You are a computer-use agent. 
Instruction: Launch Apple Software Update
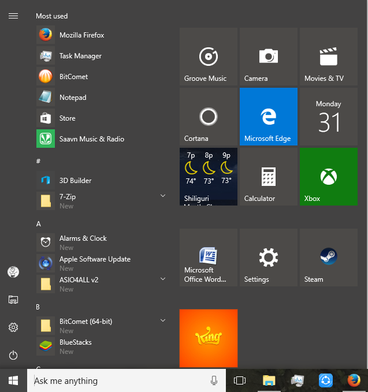tap(101, 263)
